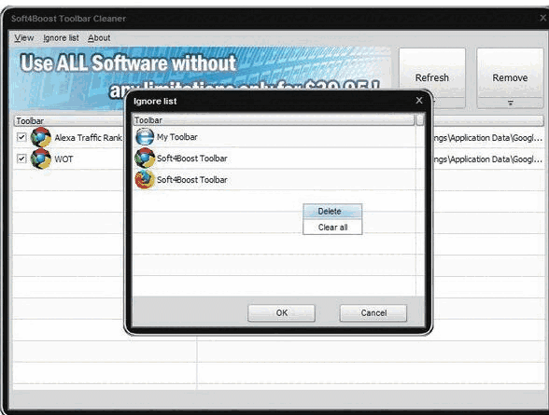Screen dimensions: 549x415
Task: Select Soft4Boost Toolbar with the Firefox icon
Action: [x=274, y=179]
